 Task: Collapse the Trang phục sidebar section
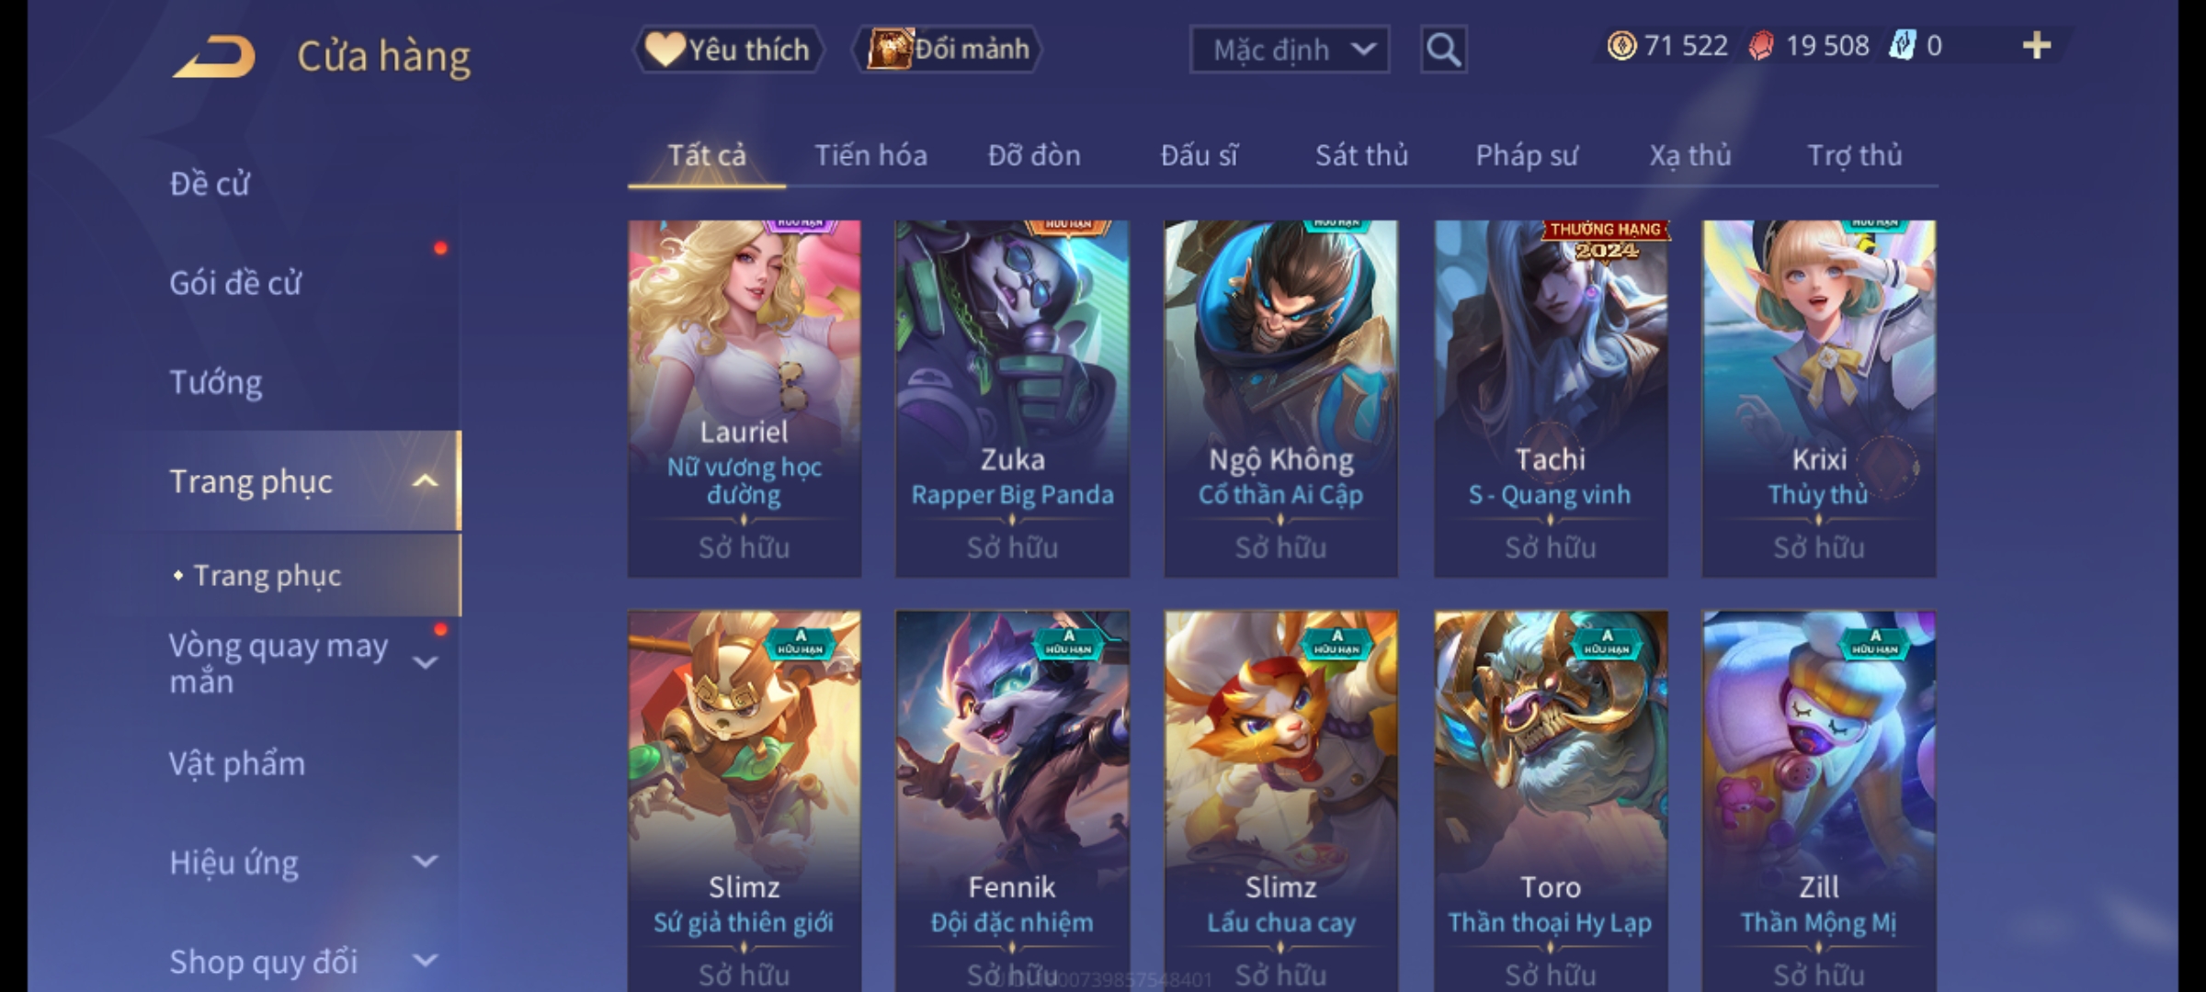(x=425, y=481)
